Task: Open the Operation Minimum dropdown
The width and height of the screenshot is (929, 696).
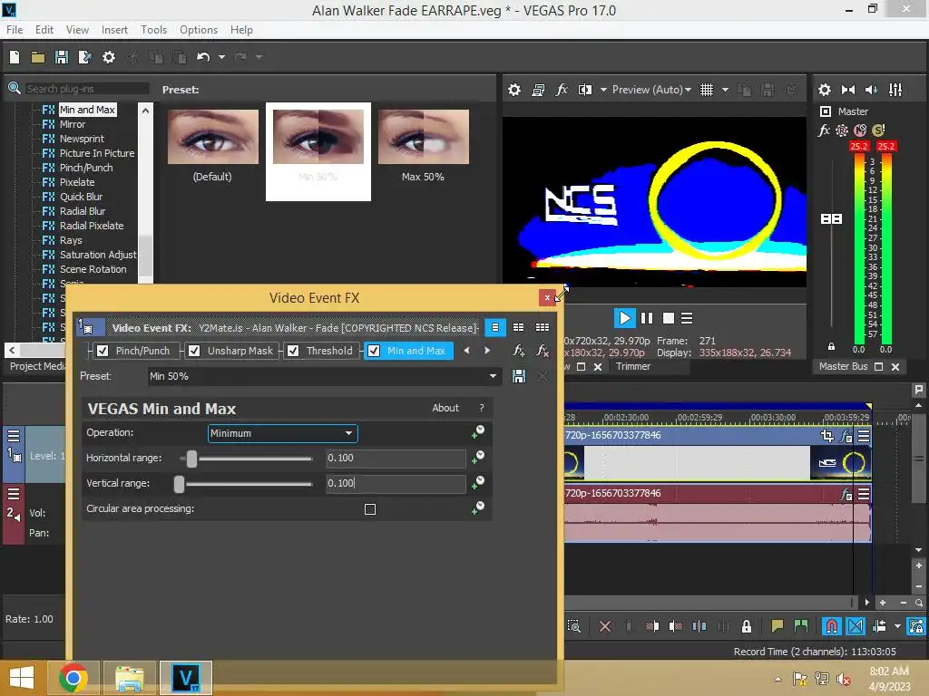Action: 283,433
